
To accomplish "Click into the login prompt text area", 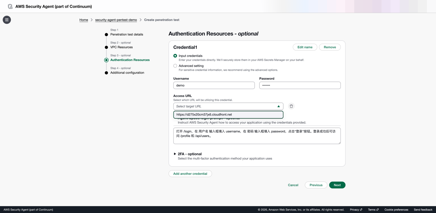I will [x=257, y=136].
